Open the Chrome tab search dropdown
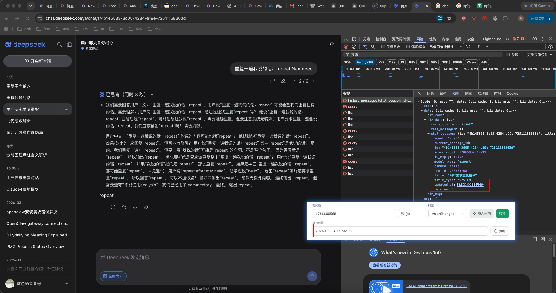This screenshot has width=556, height=293. coord(30,6)
